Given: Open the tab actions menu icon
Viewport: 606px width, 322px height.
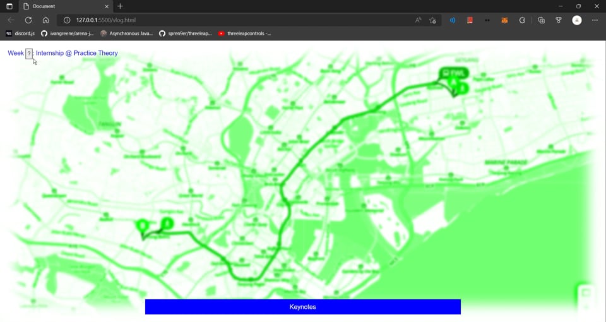Looking at the screenshot, I should tap(9, 6).
